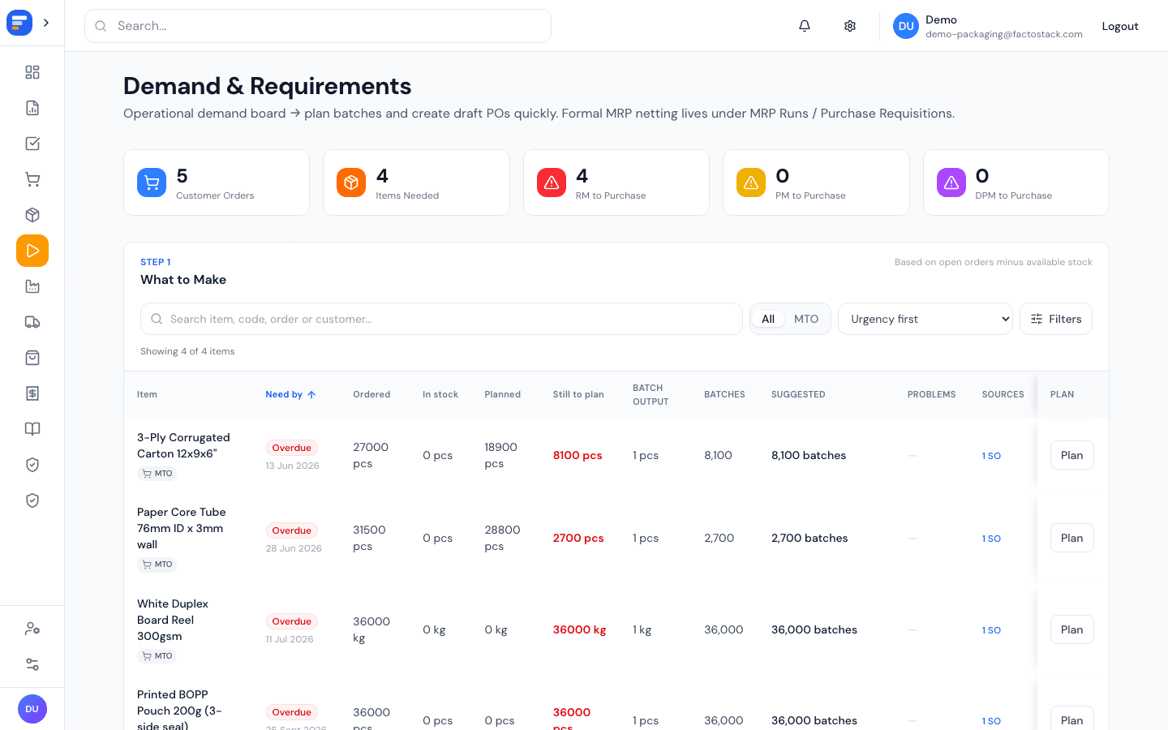1168x730 pixels.
Task: Click the purple DU avatar in the sidebar
Action: click(32, 709)
